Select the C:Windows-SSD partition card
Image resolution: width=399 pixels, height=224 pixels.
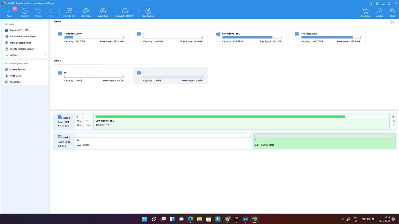point(249,37)
